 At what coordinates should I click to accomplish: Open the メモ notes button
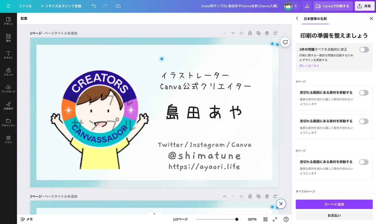(x=27, y=219)
